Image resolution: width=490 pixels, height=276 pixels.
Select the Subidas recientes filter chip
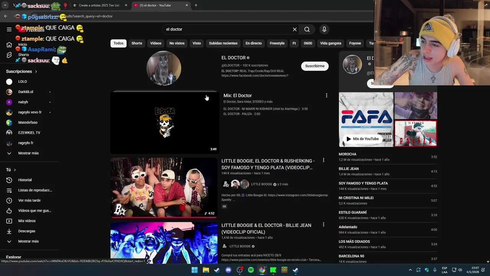[223, 43]
